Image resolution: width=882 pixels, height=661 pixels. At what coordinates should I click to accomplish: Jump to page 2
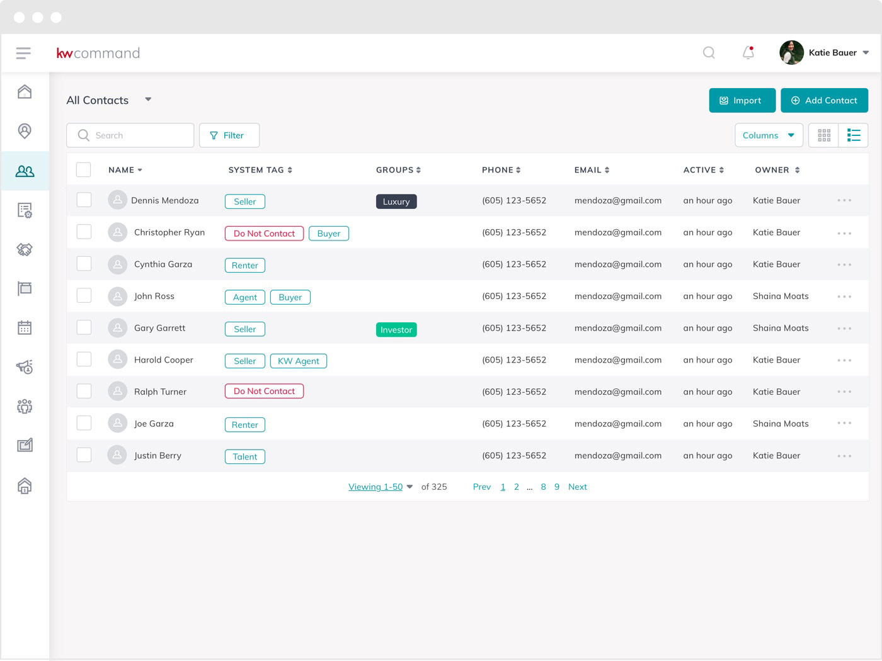(x=517, y=487)
